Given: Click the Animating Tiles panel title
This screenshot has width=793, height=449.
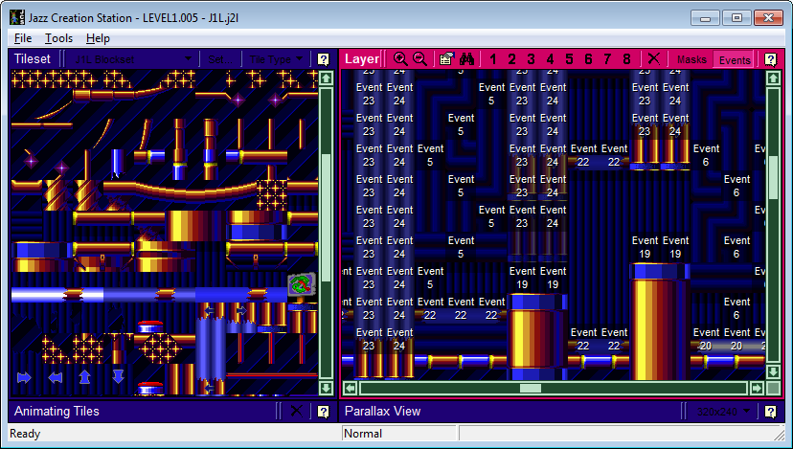Looking at the screenshot, I should (x=57, y=412).
